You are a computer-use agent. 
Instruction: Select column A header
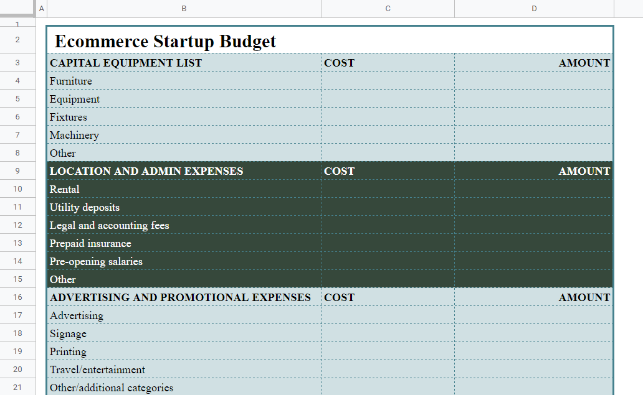41,8
